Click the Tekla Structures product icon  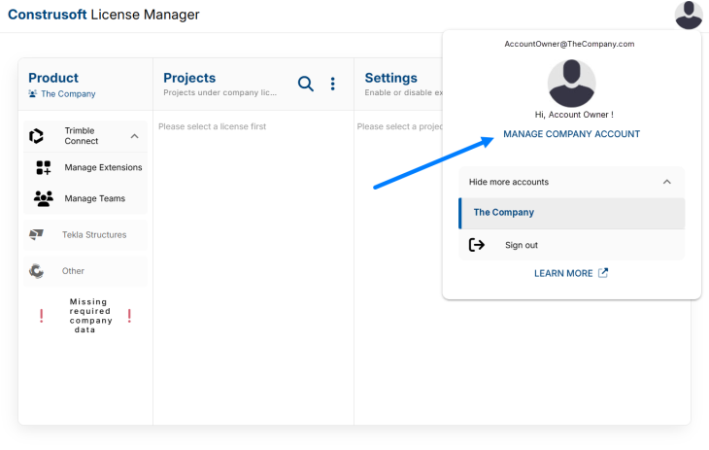(x=37, y=234)
